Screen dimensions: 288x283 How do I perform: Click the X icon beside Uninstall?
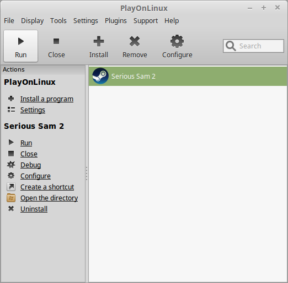[x=11, y=209]
